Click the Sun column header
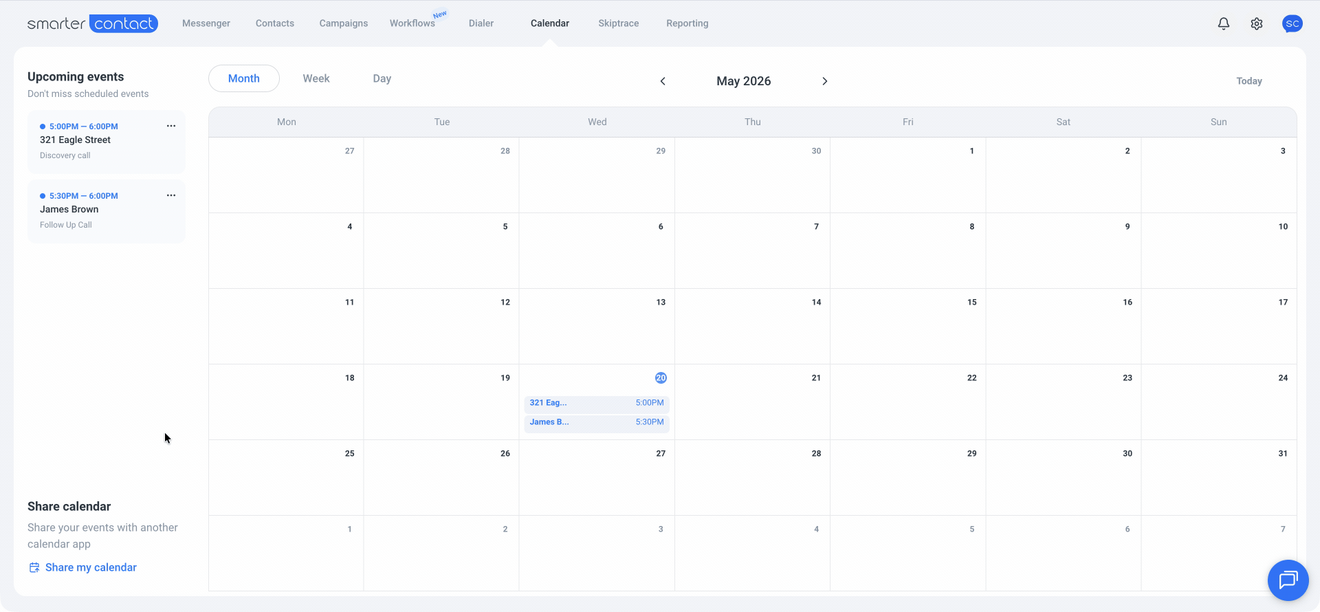 click(x=1219, y=122)
